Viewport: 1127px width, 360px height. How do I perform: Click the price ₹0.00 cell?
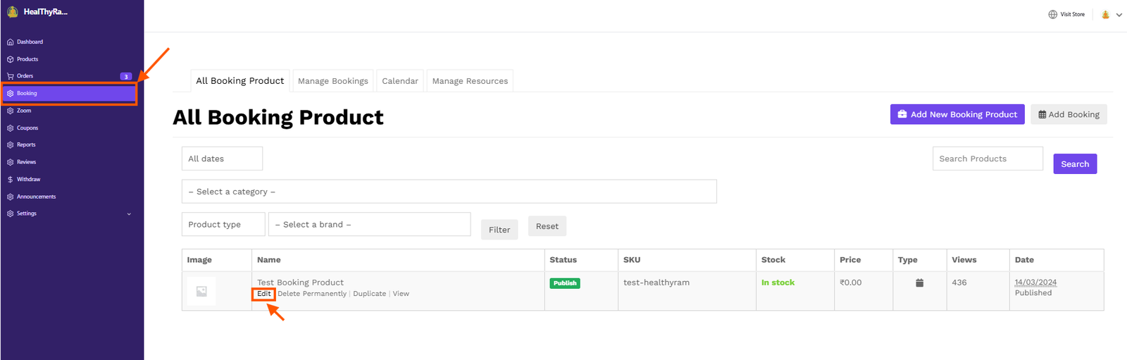tap(851, 283)
